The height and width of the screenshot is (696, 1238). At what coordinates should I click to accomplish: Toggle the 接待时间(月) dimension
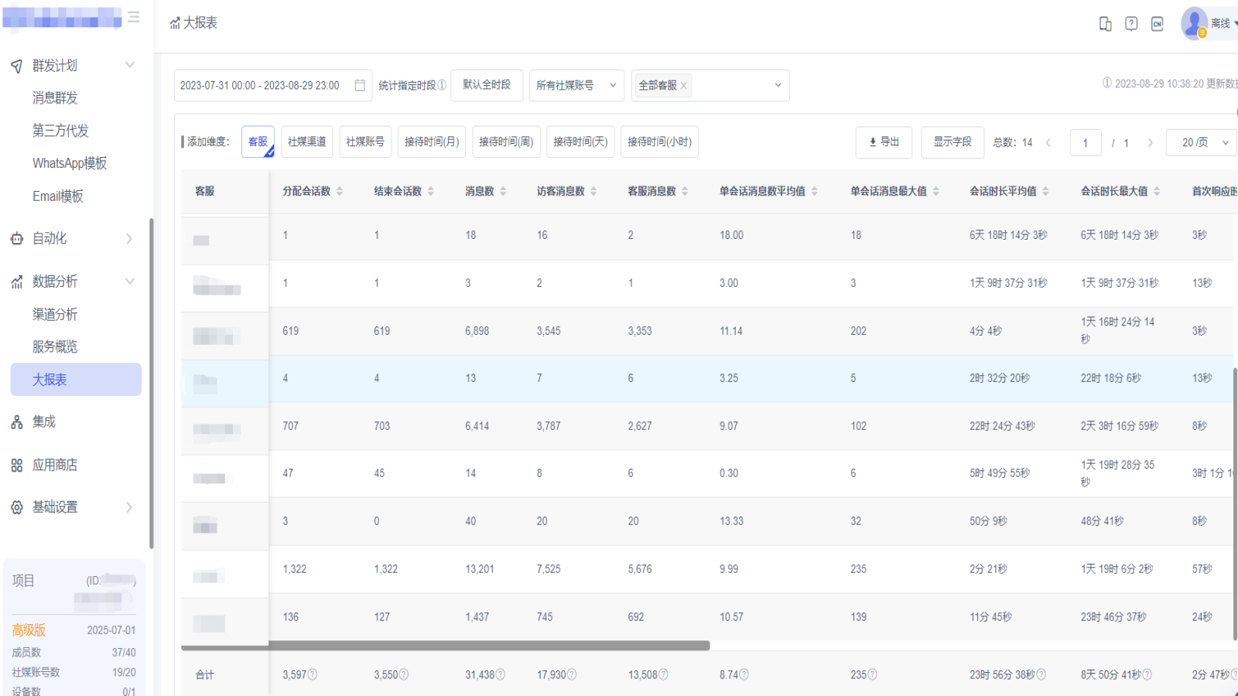(x=432, y=142)
